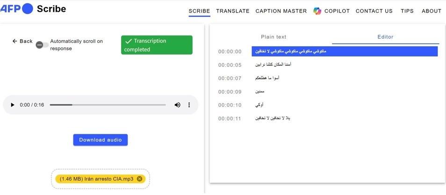Seek within the audio progress bar

point(108,105)
